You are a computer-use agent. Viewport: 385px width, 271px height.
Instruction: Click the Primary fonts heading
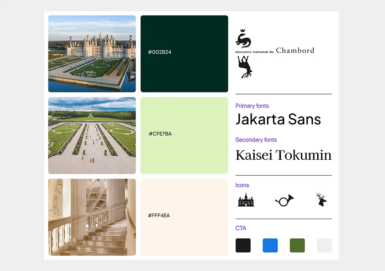[x=252, y=106]
